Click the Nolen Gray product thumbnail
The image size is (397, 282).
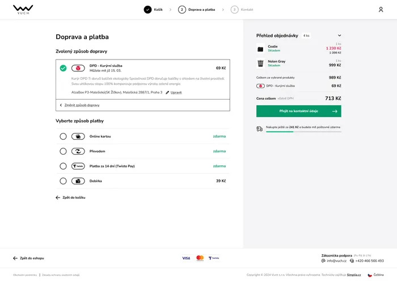260,63
